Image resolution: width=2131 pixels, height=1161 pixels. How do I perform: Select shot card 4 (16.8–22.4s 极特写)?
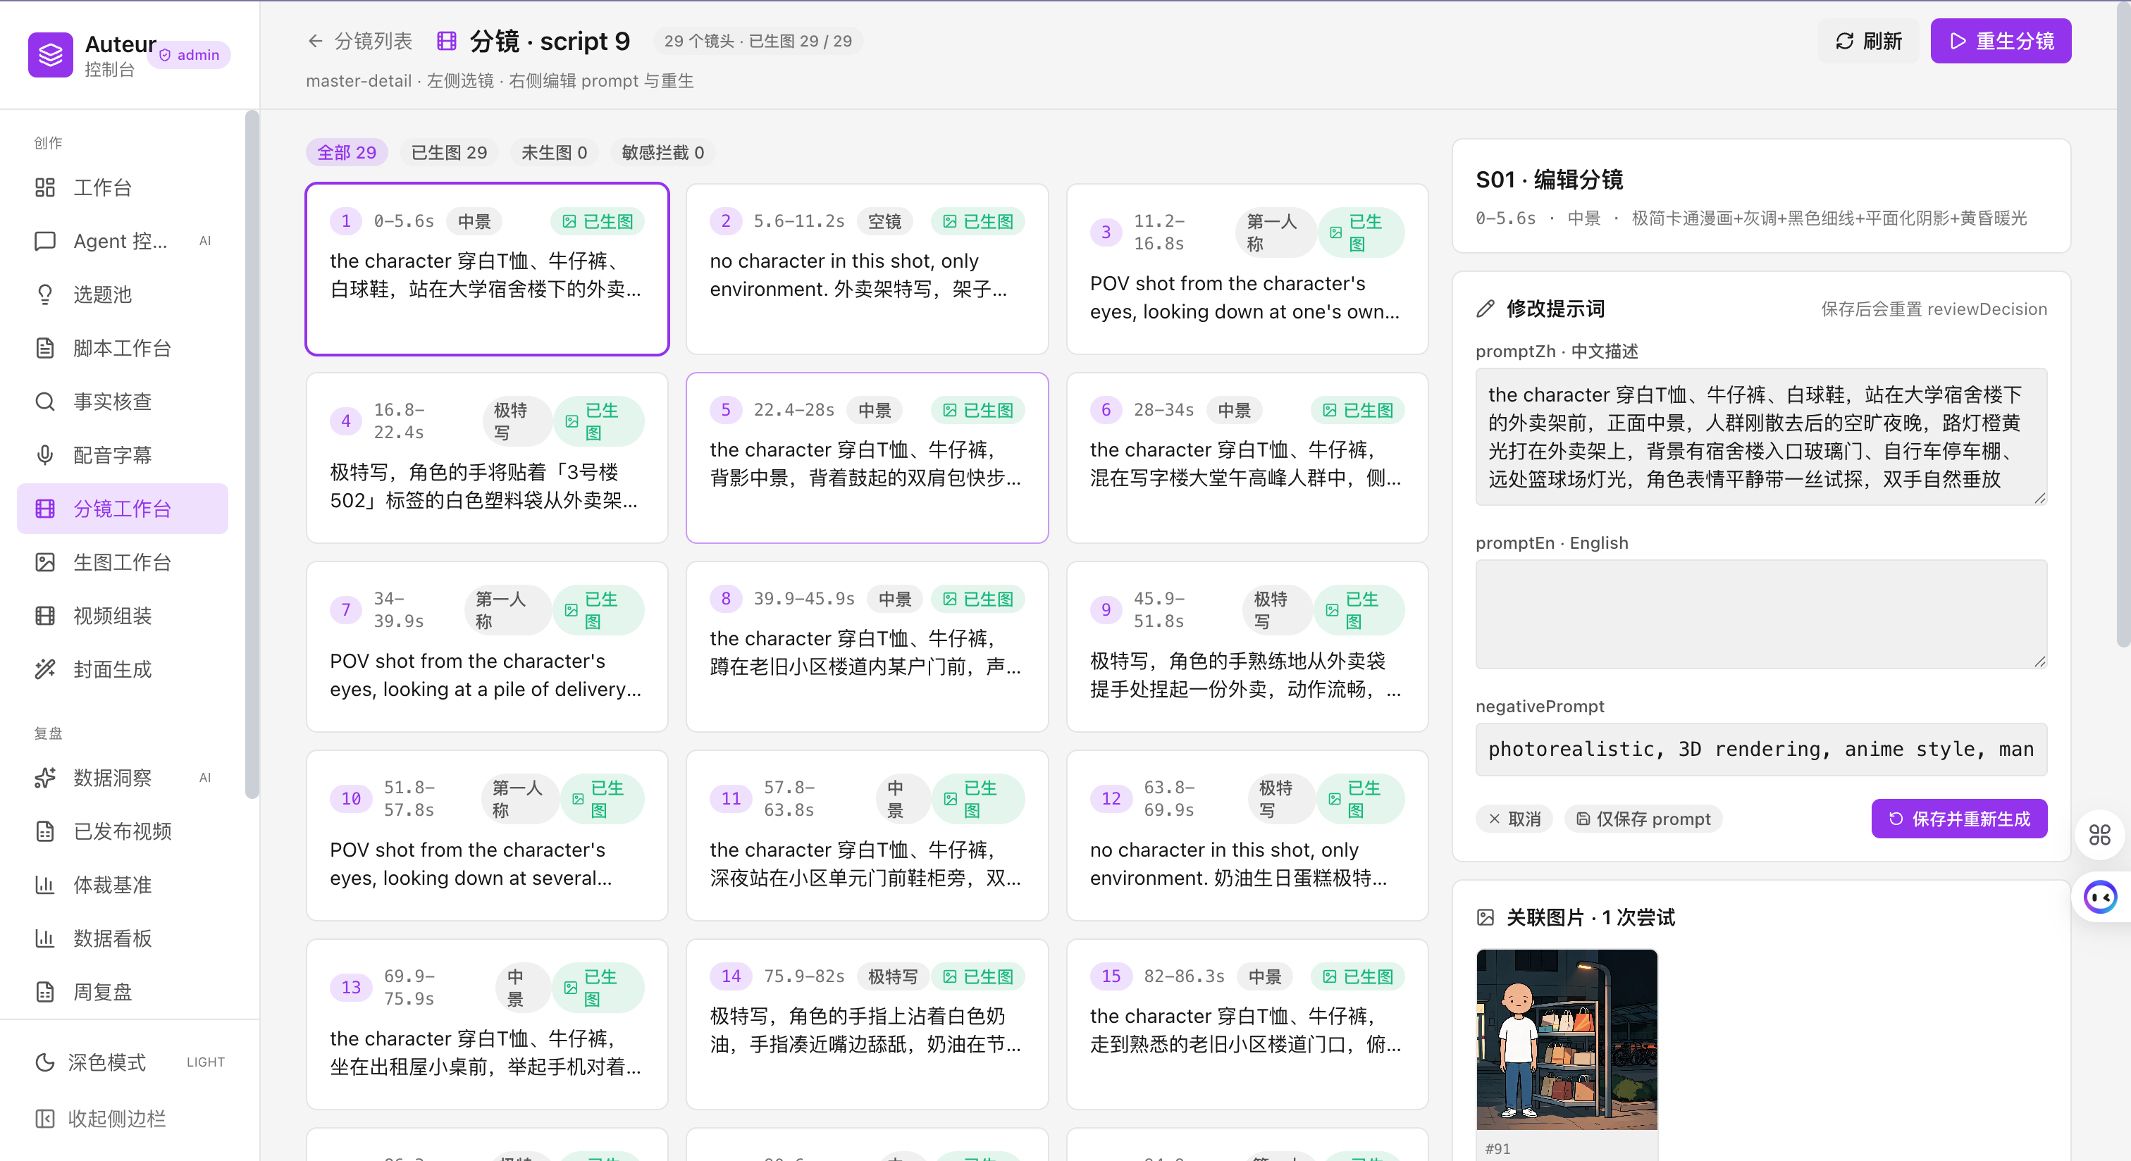(487, 458)
